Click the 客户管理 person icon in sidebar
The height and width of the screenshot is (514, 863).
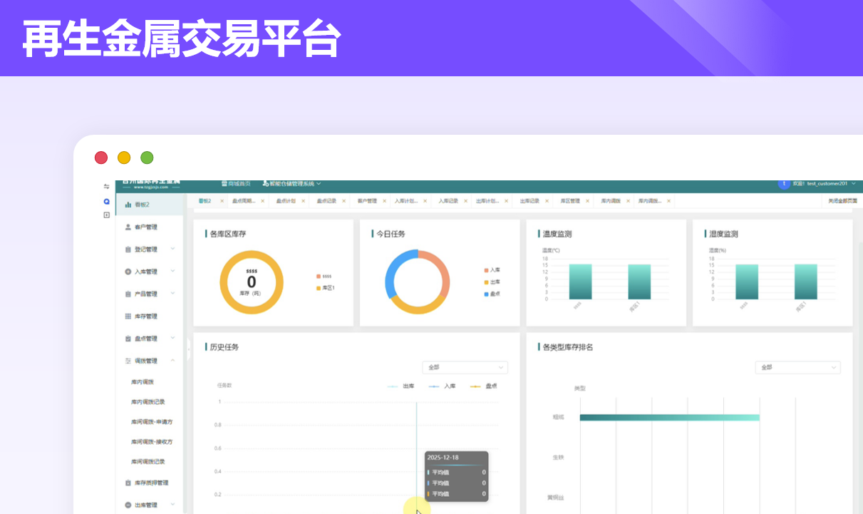[x=128, y=227]
